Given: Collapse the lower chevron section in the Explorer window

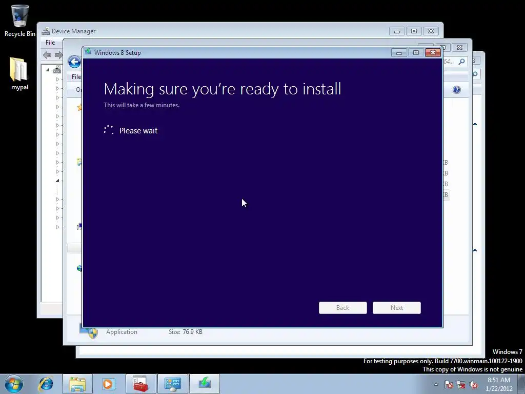Looking at the screenshot, I should (475, 250).
